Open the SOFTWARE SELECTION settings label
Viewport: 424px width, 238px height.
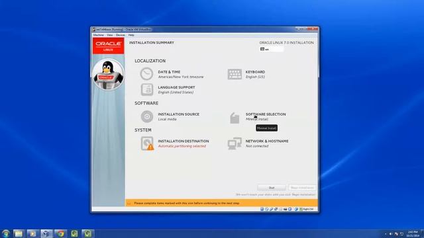(x=266, y=114)
